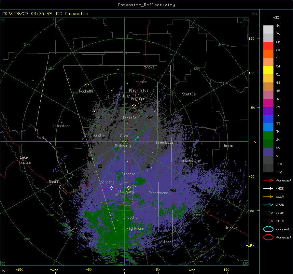Click the 111V legend label

(280, 196)
